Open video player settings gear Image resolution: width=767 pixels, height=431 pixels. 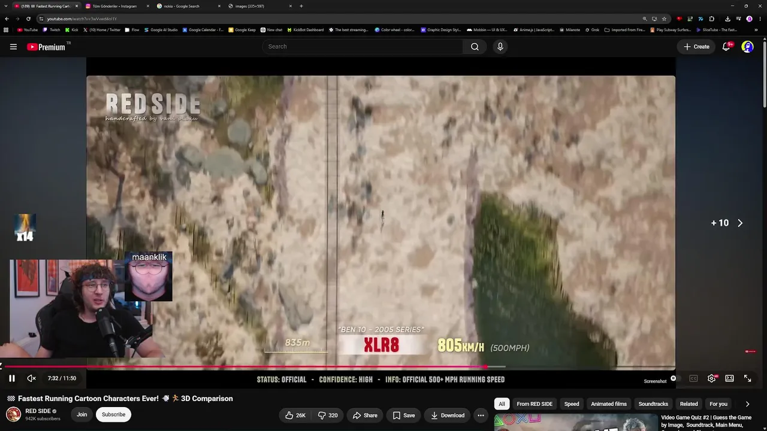point(711,378)
